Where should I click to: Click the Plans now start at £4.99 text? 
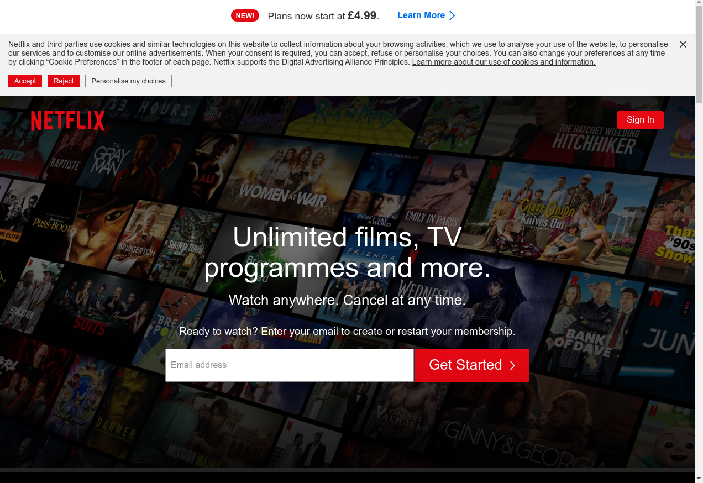click(323, 15)
